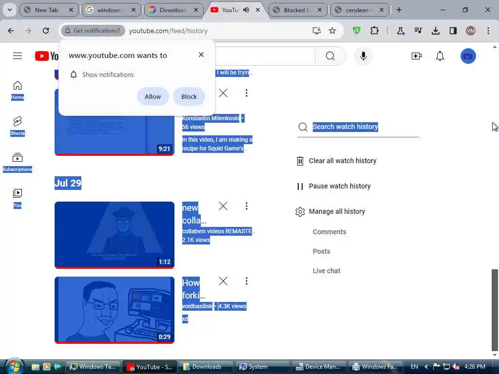This screenshot has height=374, width=499.
Task: Remove the collabvm video from history
Action: click(223, 206)
